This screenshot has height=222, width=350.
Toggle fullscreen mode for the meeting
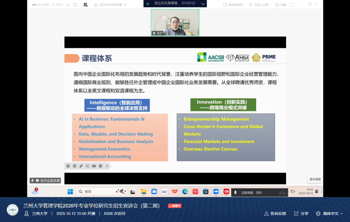click(292, 5)
